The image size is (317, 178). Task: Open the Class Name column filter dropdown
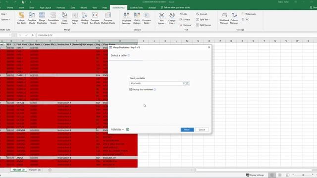(x=136, y=44)
